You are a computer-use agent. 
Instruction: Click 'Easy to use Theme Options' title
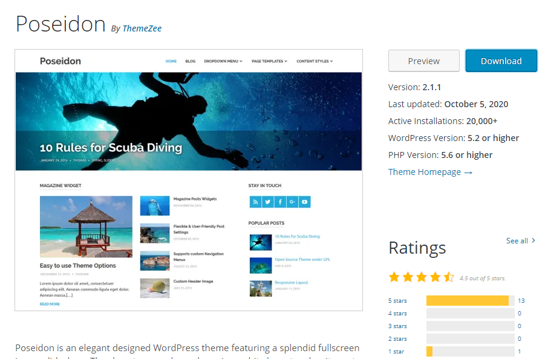[x=77, y=266]
